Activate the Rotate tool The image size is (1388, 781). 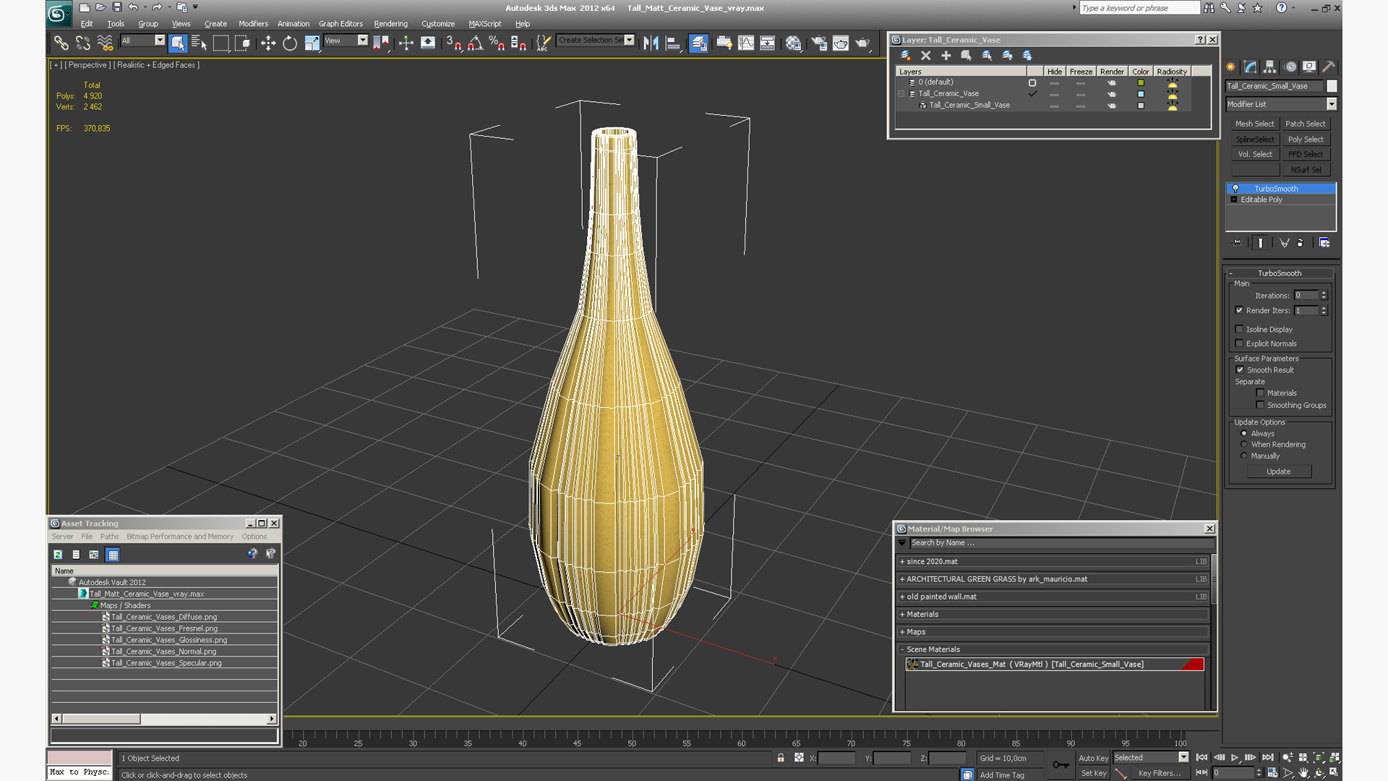[290, 43]
